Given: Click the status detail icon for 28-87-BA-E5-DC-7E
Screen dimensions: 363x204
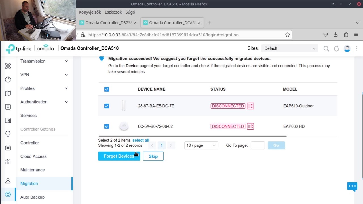Looking at the screenshot, I should pos(250,106).
